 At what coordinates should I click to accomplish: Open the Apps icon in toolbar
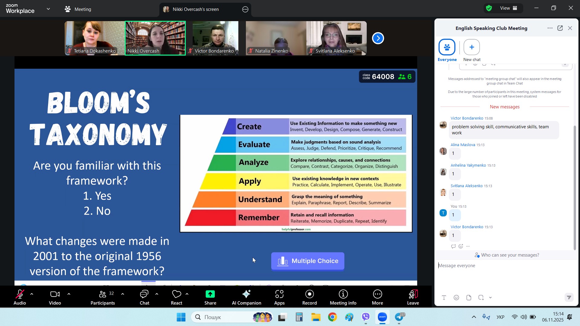coord(279,297)
